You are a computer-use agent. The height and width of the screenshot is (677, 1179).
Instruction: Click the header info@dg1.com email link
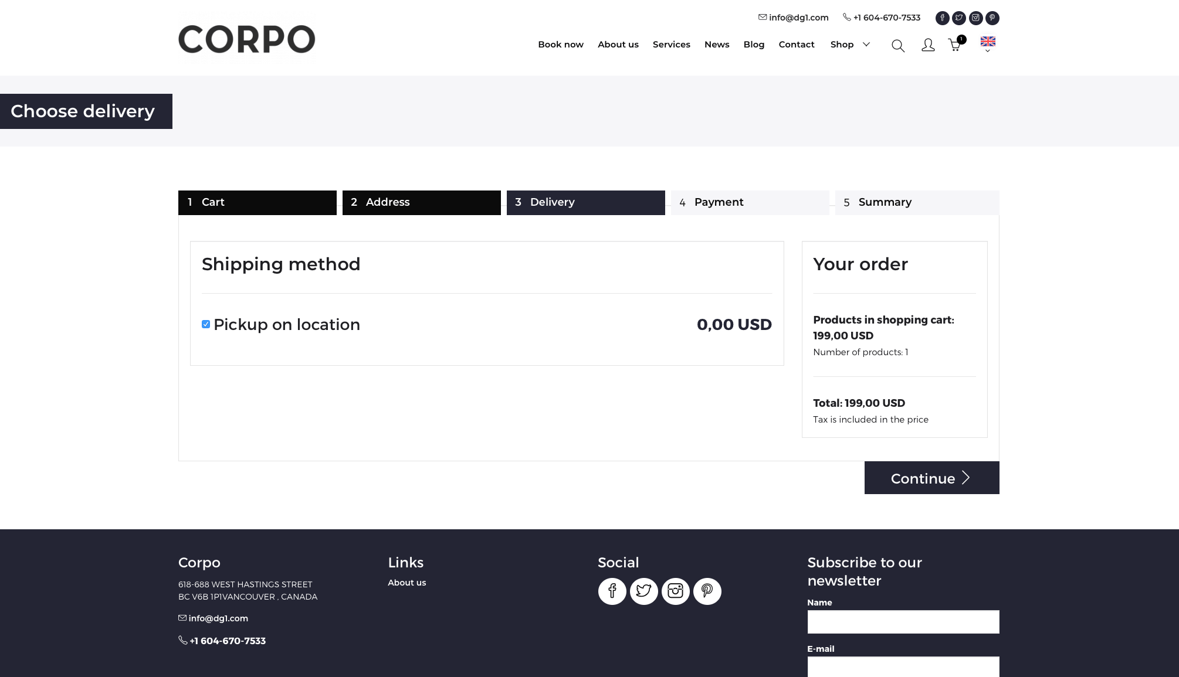click(x=793, y=18)
